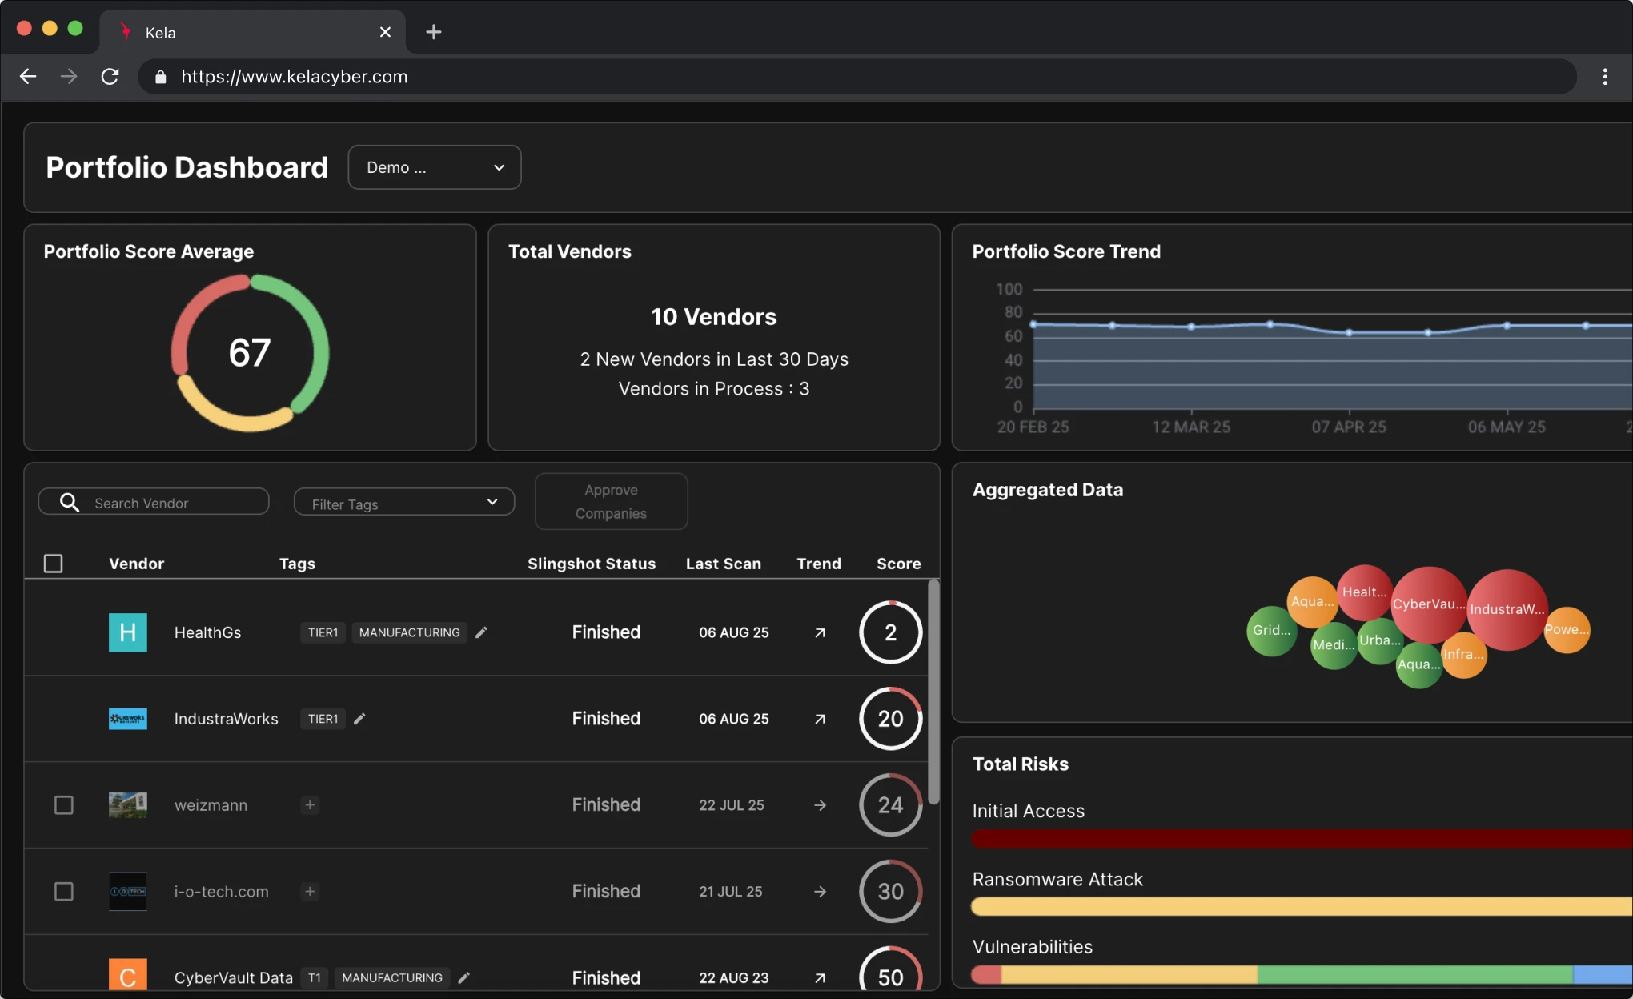1633x999 pixels.
Task: Click the Approve Companies button
Action: 611,502
